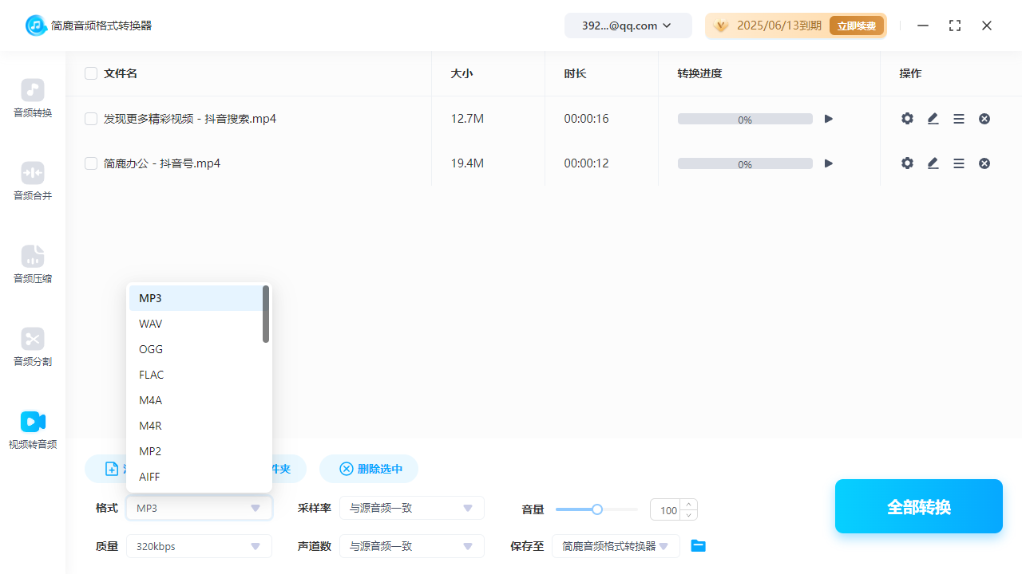Open the 采样率 dropdown
Image resolution: width=1022 pixels, height=574 pixels.
[412, 508]
